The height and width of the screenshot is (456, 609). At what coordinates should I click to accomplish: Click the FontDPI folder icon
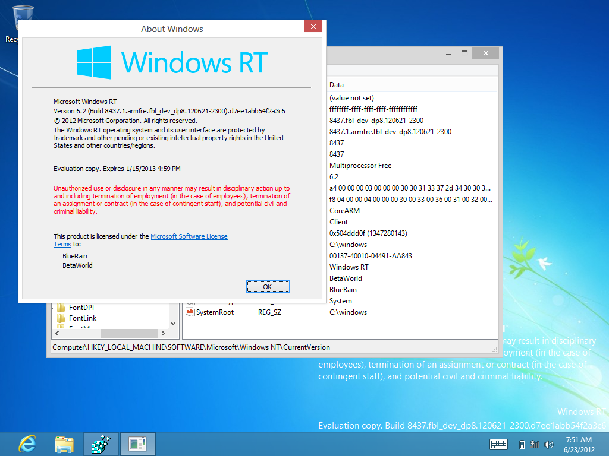[x=61, y=308]
